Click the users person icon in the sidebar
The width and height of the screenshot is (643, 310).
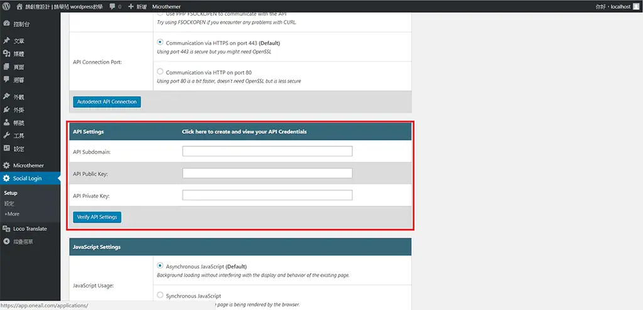point(6,122)
